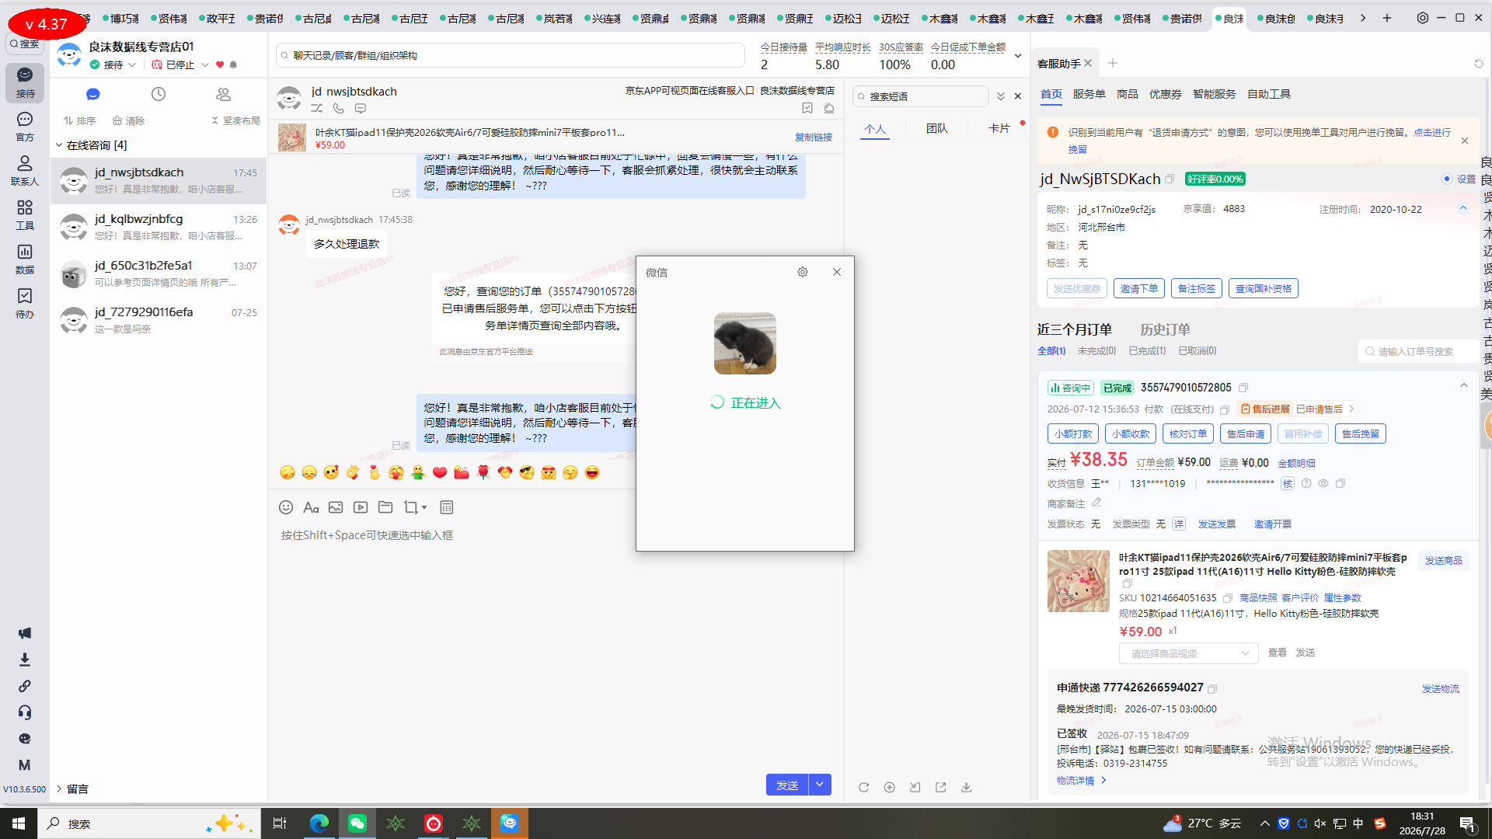Click the download icon in the left sidebar

pos(25,660)
